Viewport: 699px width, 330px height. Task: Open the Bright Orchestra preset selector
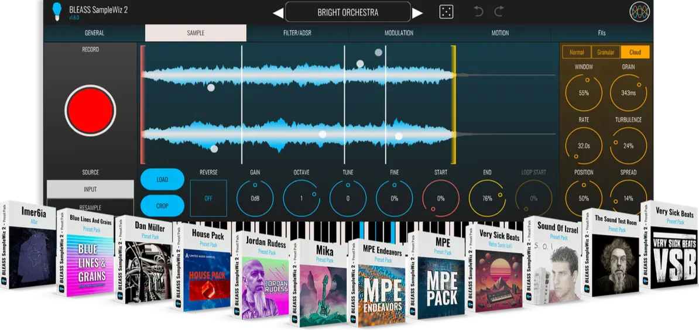(x=348, y=12)
